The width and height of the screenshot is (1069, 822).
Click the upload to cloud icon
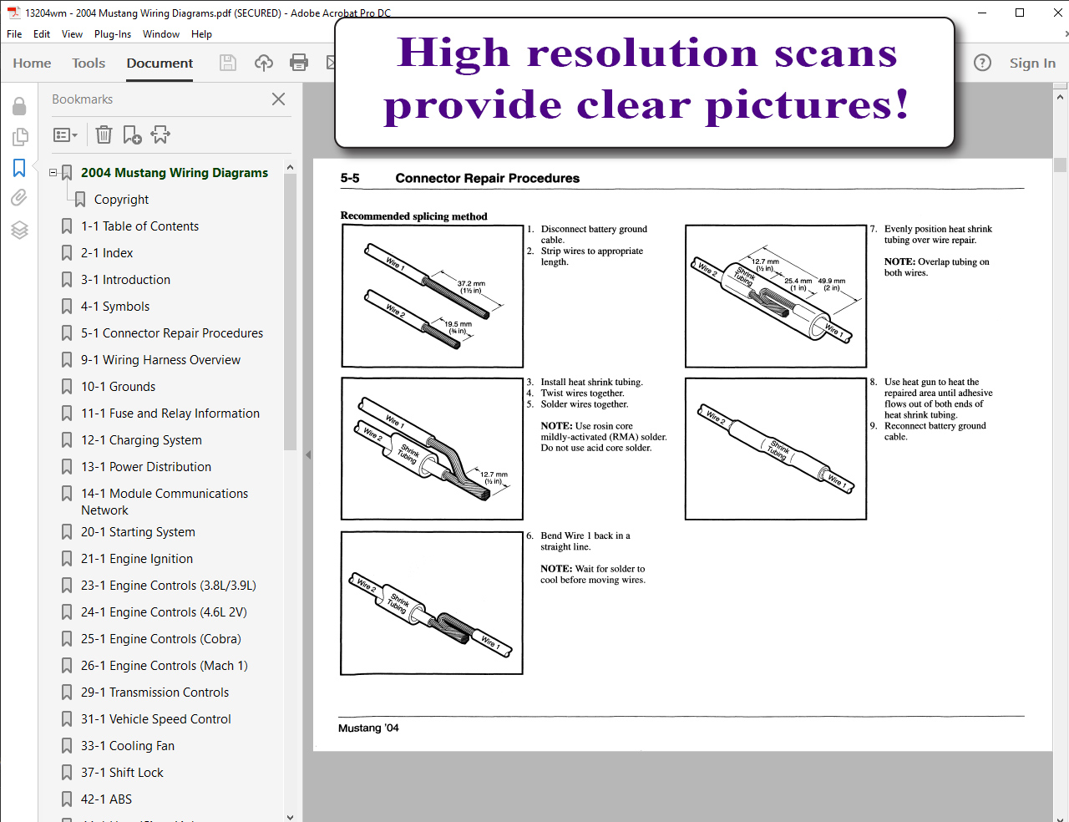click(264, 63)
